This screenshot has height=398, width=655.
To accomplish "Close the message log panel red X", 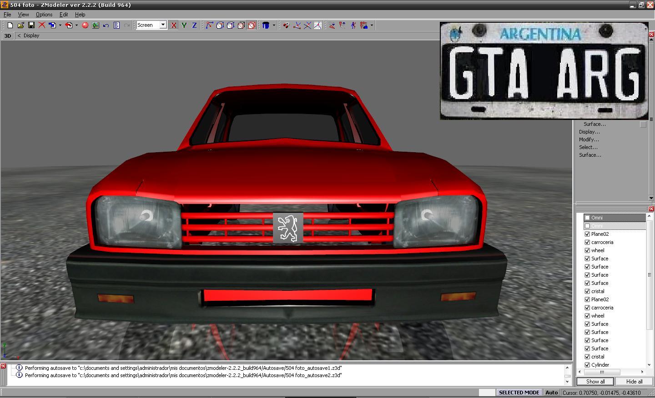I will click(3, 366).
